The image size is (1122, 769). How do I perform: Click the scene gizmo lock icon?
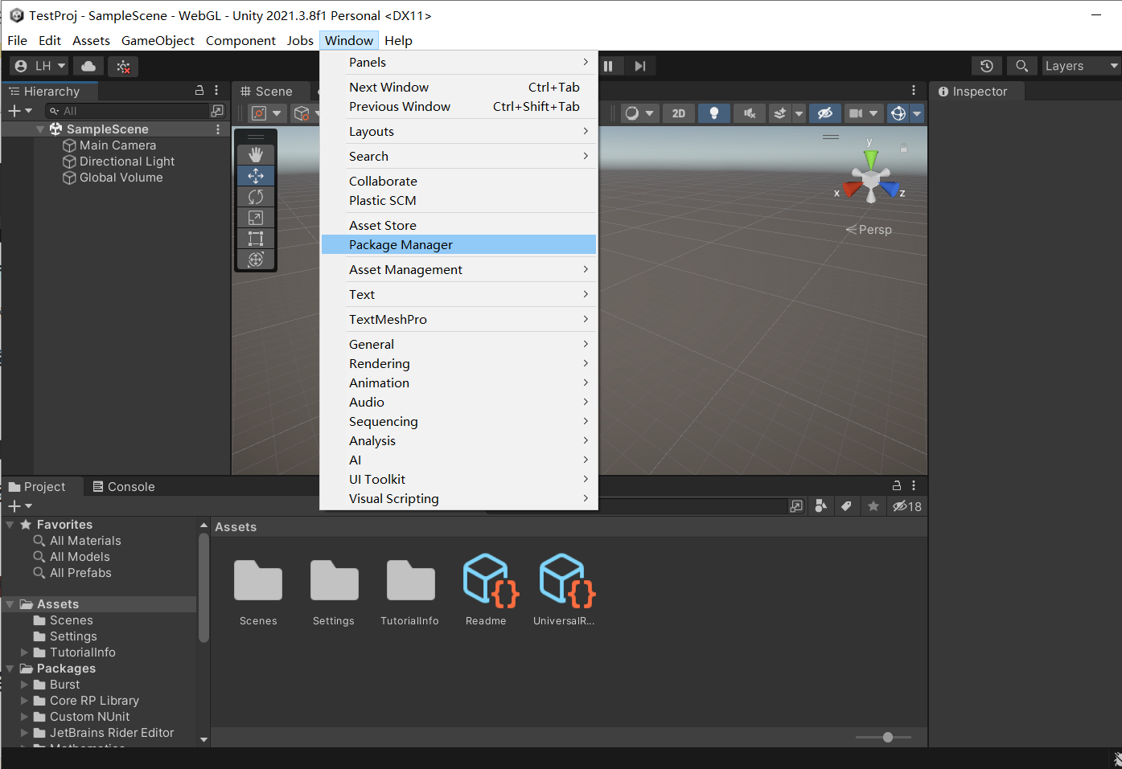[x=903, y=148]
